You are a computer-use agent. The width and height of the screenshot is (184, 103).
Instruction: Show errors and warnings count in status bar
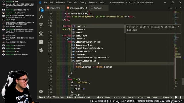pyautogui.click(x=45, y=97)
